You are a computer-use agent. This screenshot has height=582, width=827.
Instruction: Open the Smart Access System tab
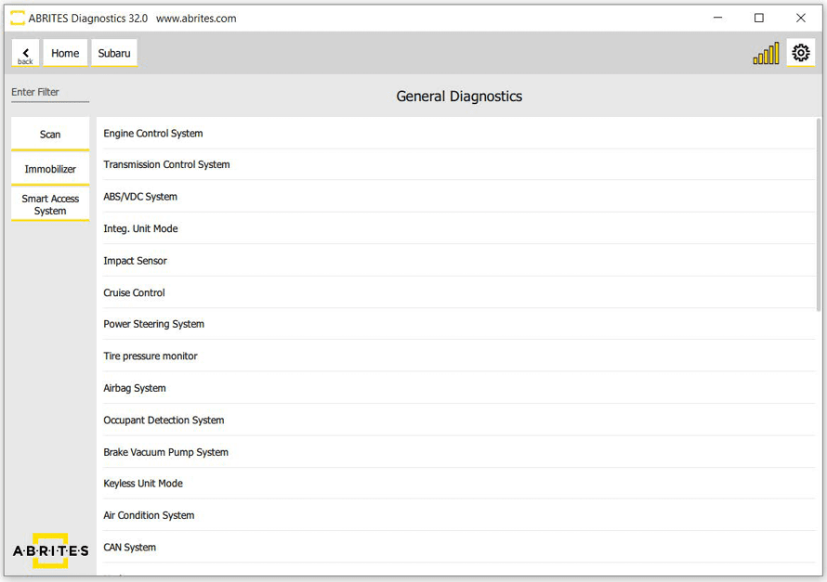click(x=50, y=204)
